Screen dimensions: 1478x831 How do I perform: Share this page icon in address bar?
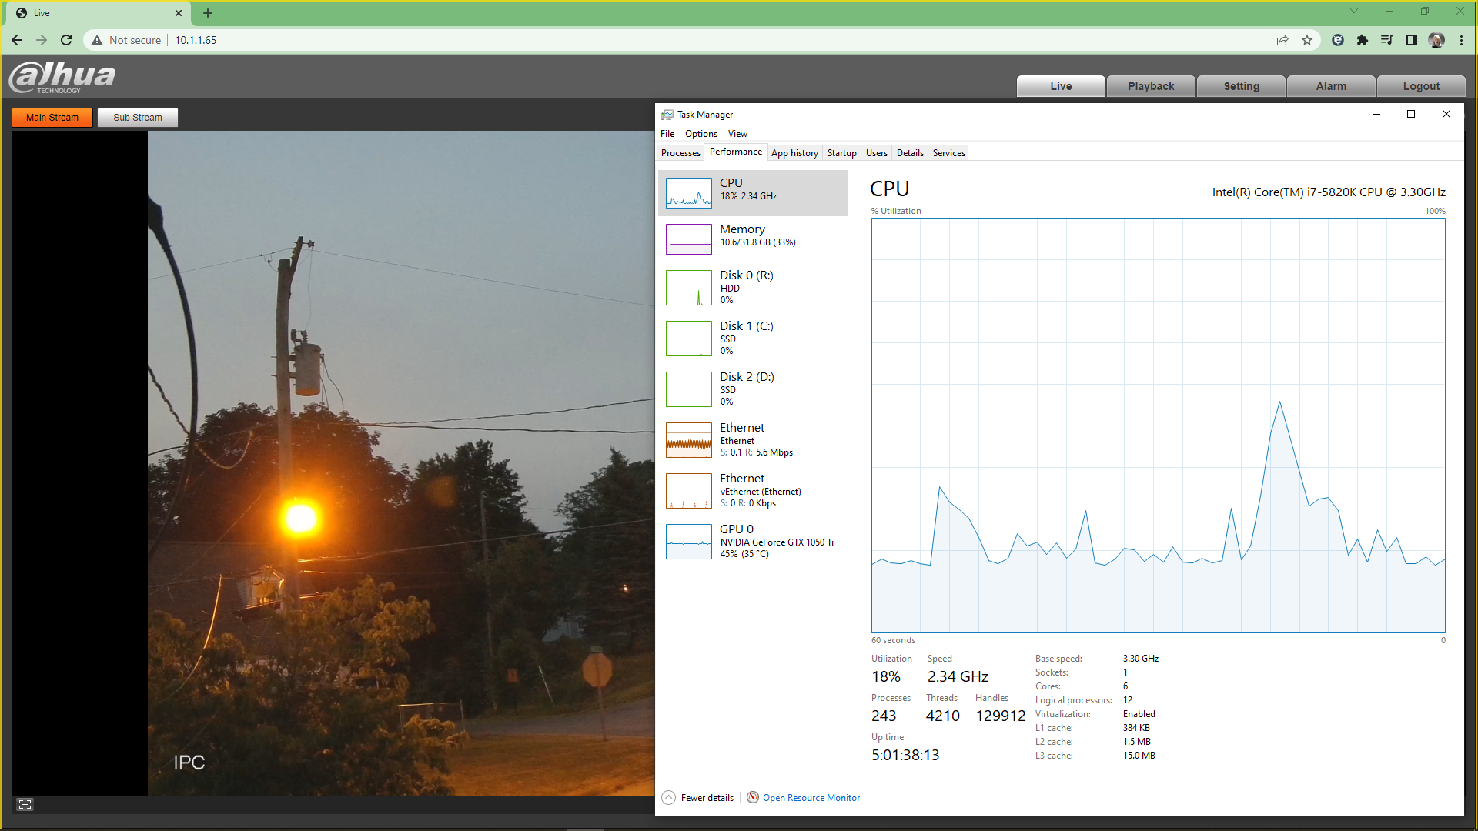click(1282, 40)
